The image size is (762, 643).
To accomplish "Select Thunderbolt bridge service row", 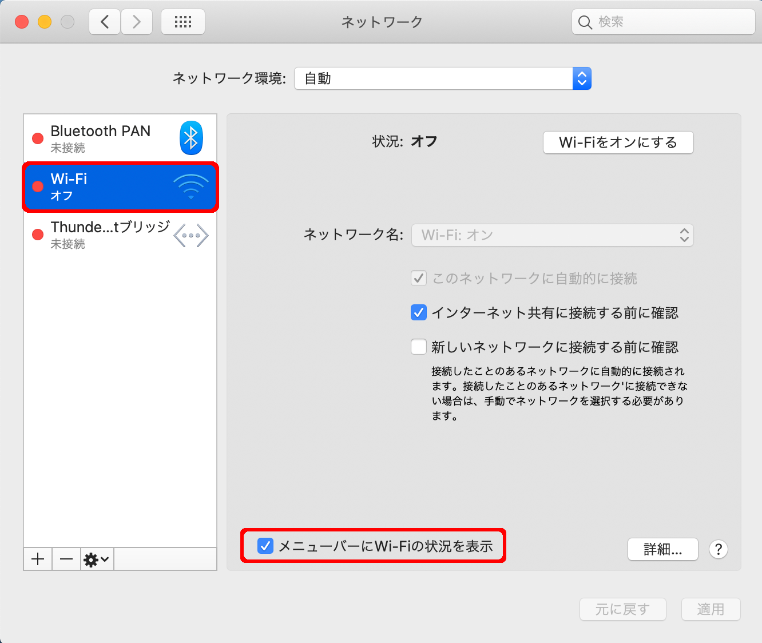I will point(120,235).
